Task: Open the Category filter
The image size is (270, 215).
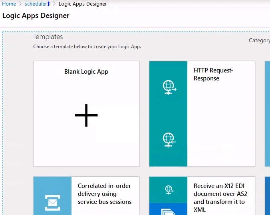Action: pos(259,41)
